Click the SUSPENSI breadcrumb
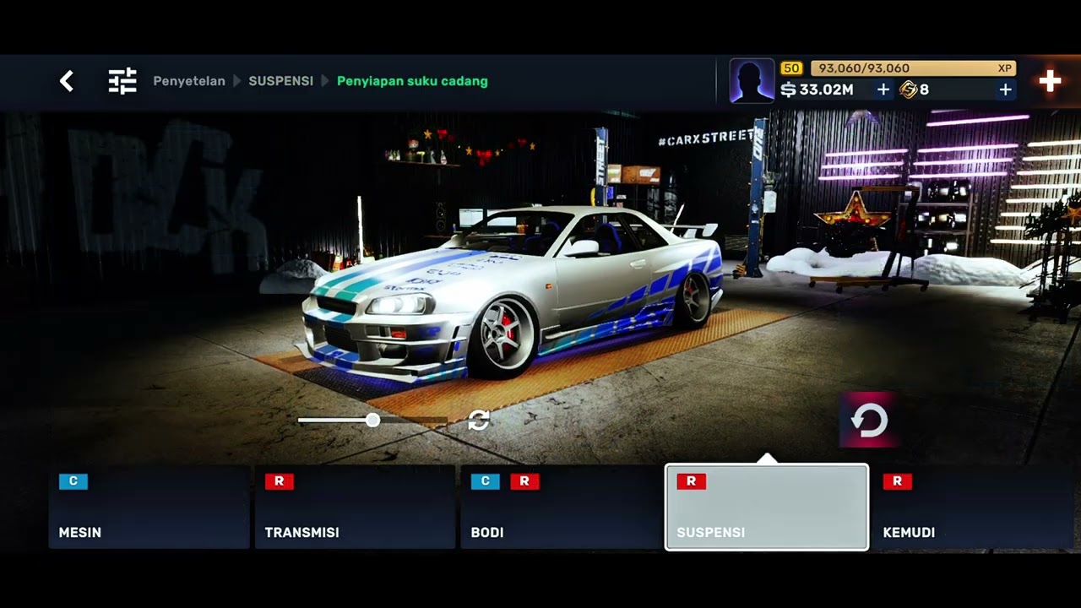The width and height of the screenshot is (1081, 608). 280,81
